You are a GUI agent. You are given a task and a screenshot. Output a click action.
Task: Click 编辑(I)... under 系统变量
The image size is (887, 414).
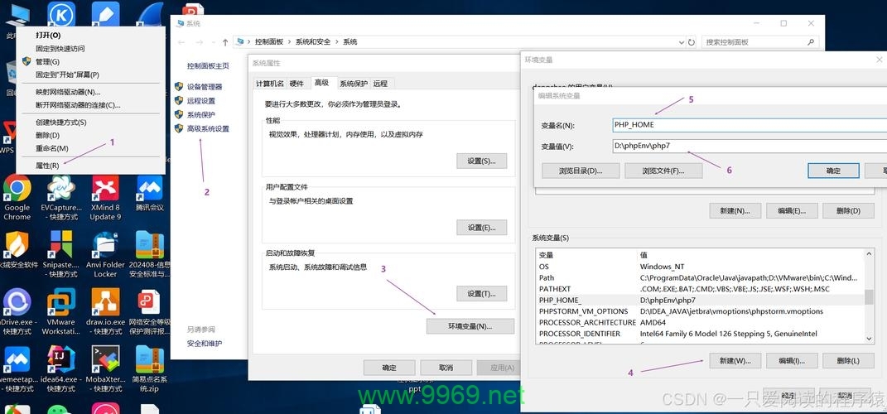792,360
